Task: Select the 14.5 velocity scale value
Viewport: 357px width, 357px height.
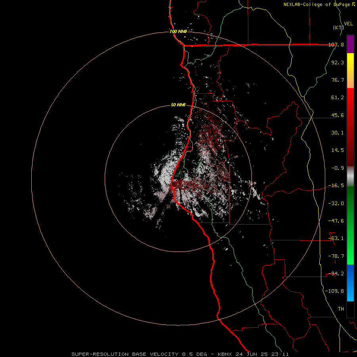Action: [x=338, y=150]
